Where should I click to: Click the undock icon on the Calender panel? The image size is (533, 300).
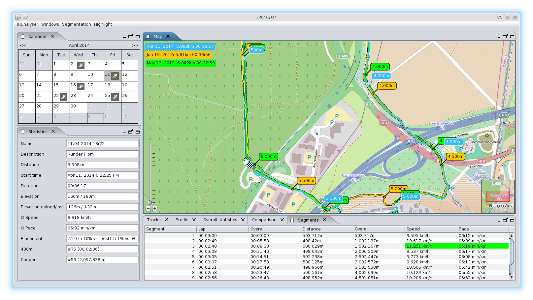(131, 36)
